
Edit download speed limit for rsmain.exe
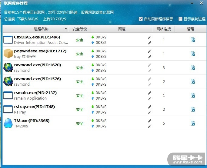coord(150,93)
